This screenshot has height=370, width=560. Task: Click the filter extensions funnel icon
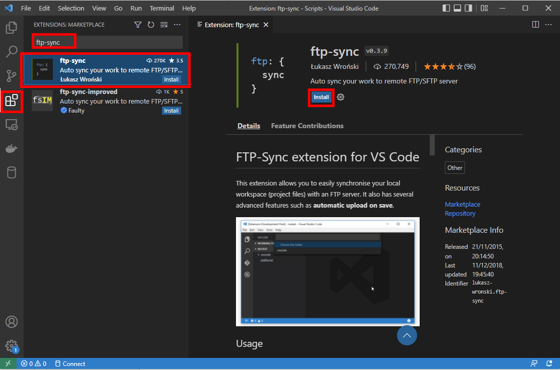point(138,25)
